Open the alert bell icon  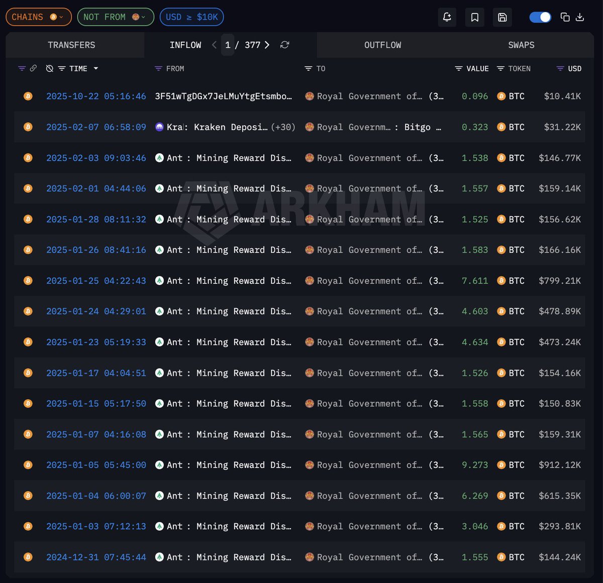[x=447, y=17]
